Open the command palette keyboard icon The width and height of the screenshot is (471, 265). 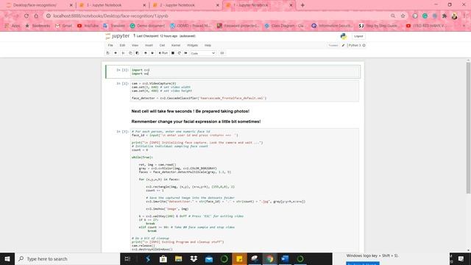(x=222, y=53)
